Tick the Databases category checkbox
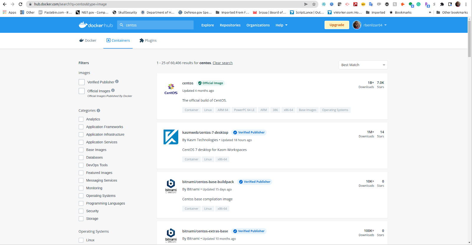 [x=81, y=158]
